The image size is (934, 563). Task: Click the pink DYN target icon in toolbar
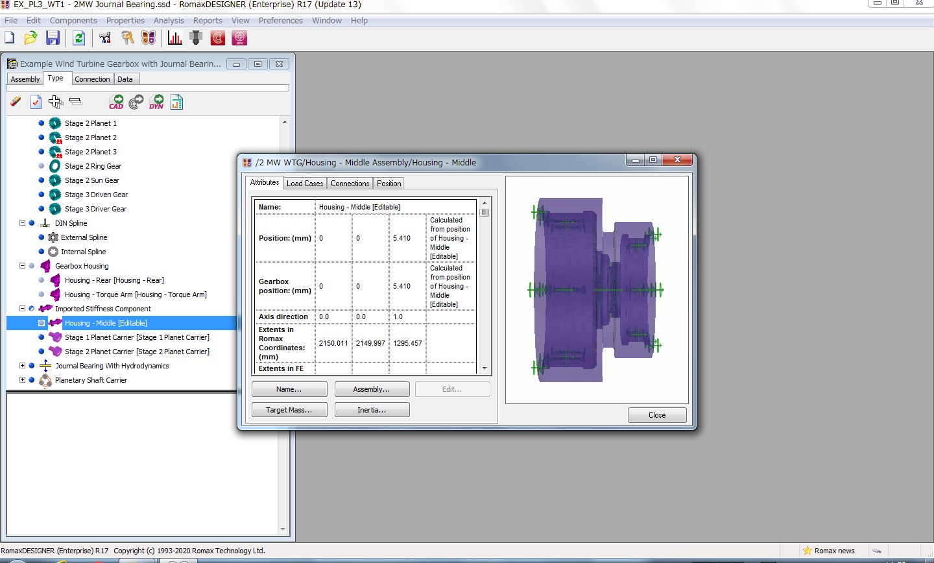point(240,38)
